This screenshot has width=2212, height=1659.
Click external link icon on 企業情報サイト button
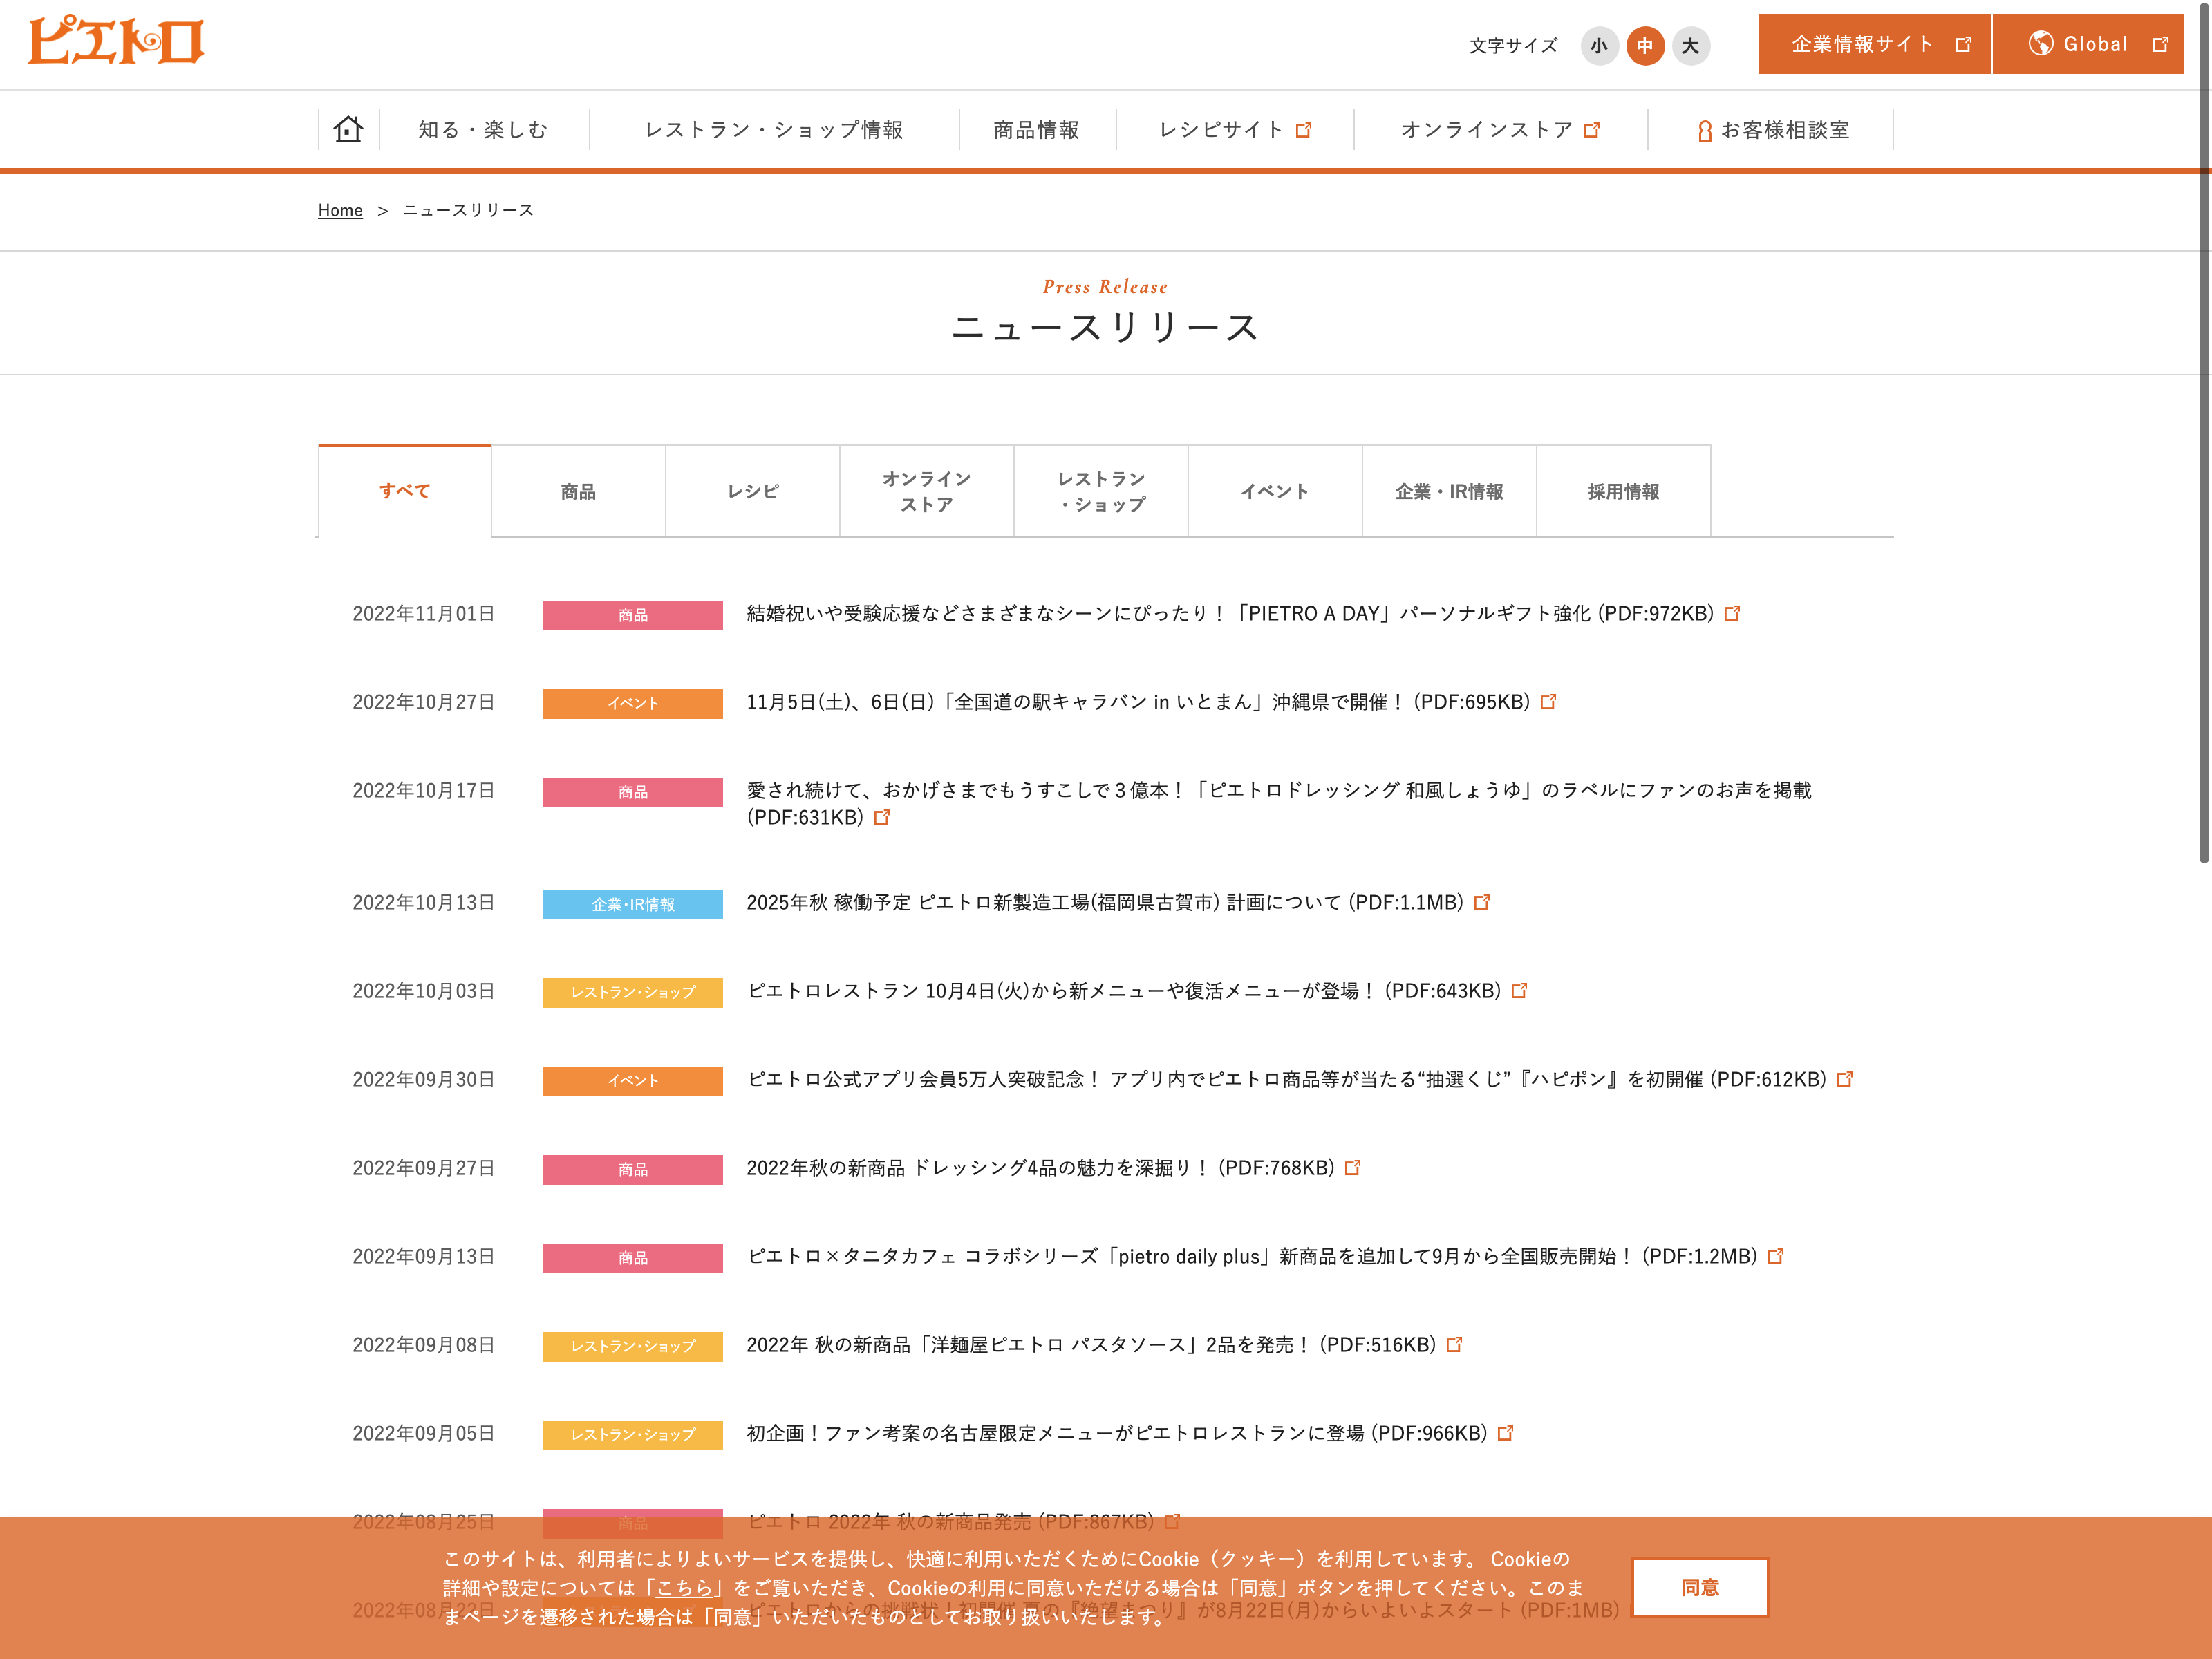(x=1963, y=44)
